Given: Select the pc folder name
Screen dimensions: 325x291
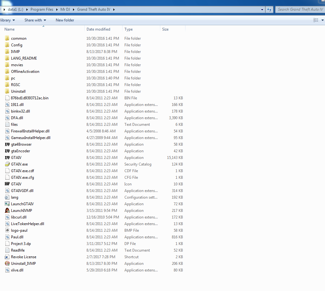Looking at the screenshot, I should click(13, 78).
